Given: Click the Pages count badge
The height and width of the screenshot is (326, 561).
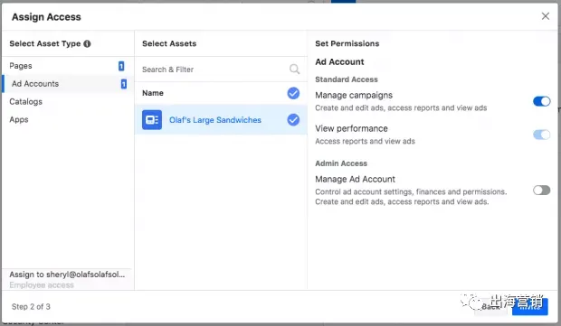Looking at the screenshot, I should coord(121,66).
